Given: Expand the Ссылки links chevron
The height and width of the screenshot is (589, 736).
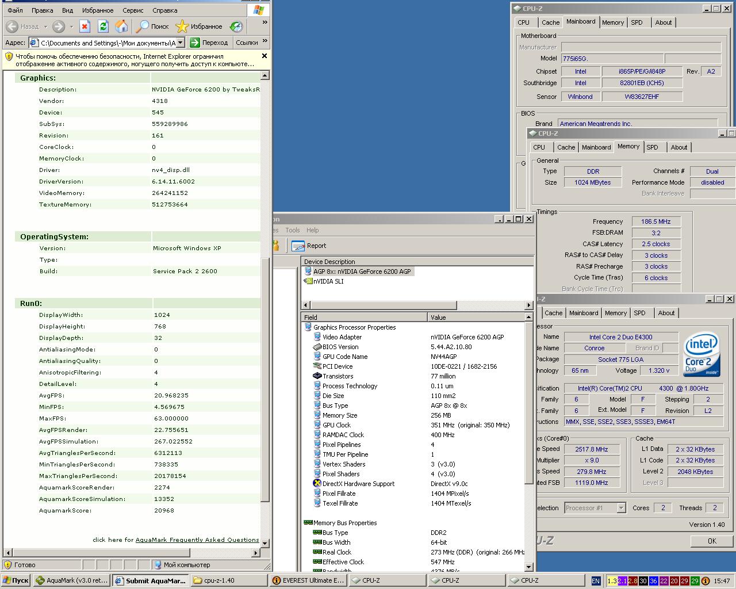Looking at the screenshot, I should (x=264, y=41).
